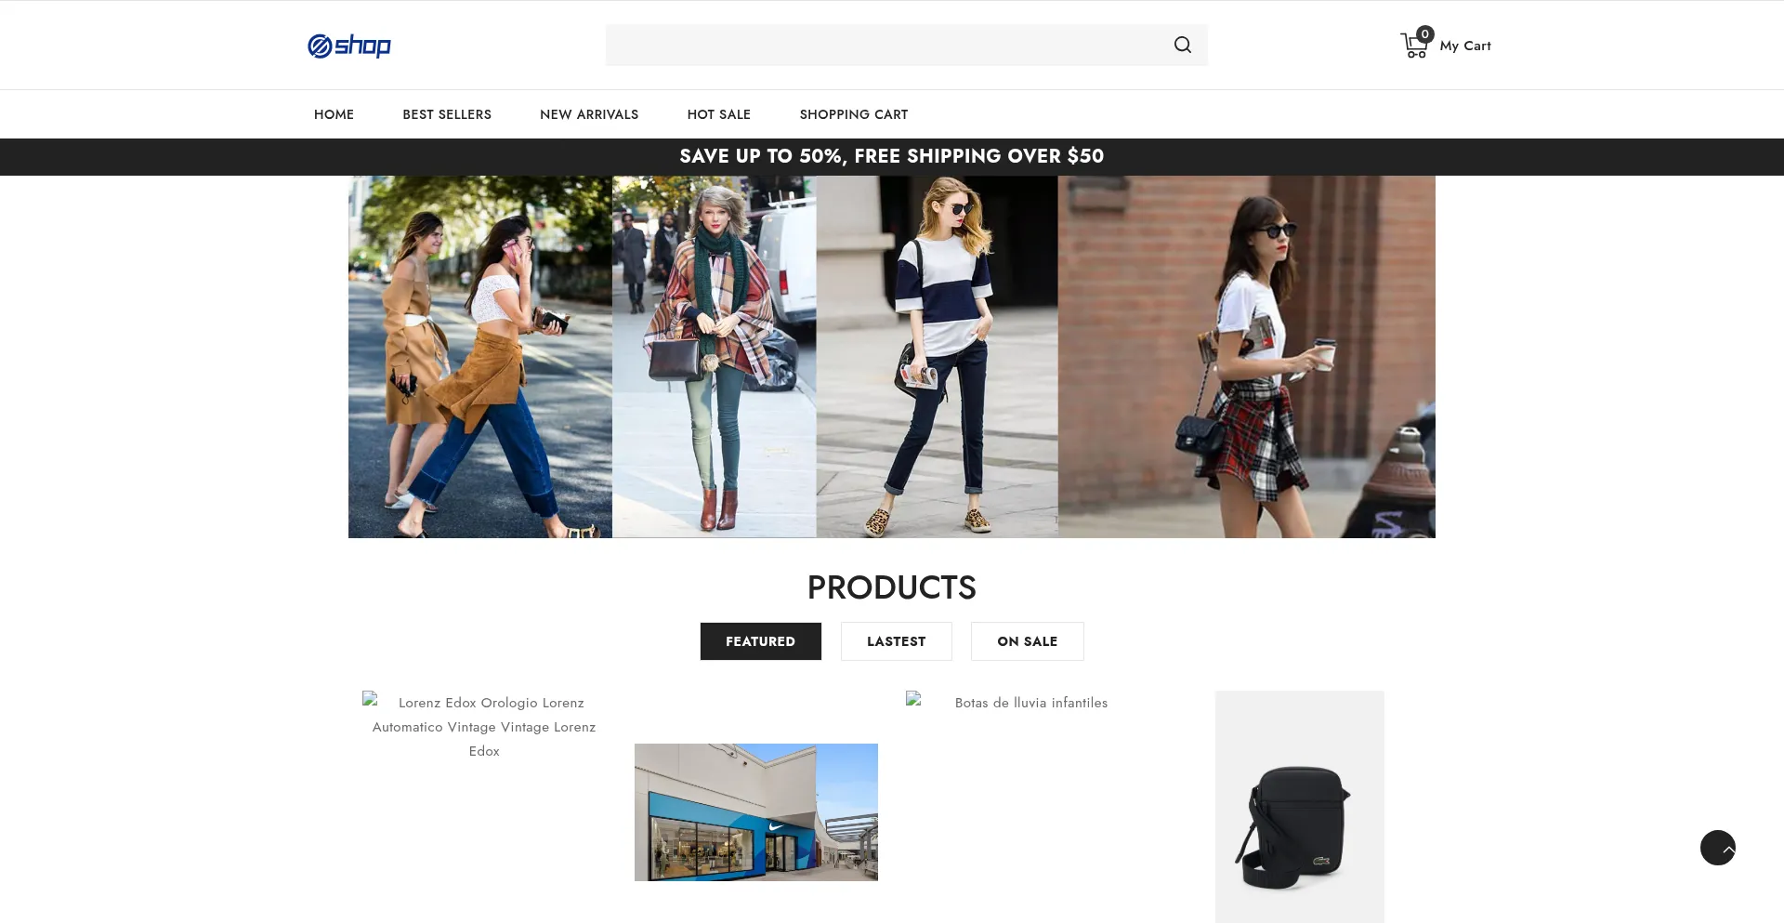Select the FEATURED products tab
The height and width of the screenshot is (923, 1784).
click(x=760, y=641)
